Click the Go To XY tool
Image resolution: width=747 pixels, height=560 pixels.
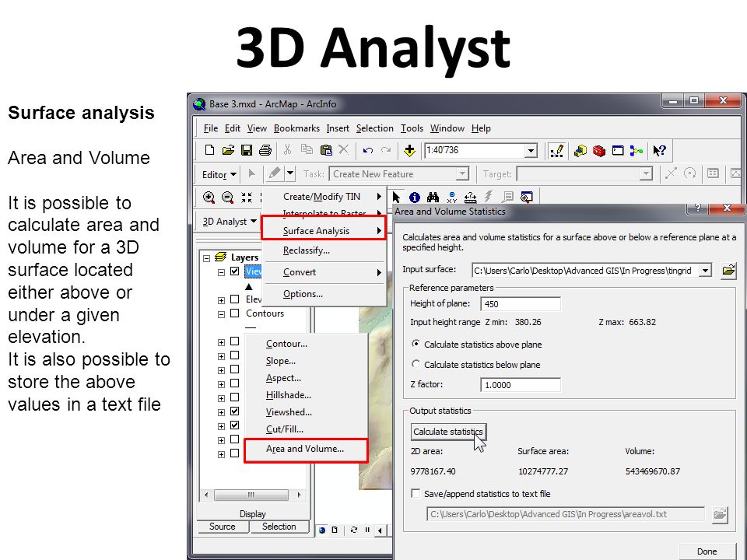point(451,198)
